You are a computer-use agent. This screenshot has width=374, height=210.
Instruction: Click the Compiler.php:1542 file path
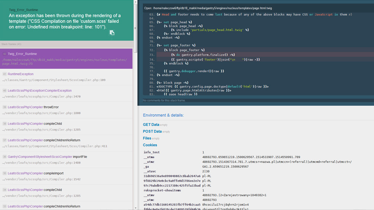coord(42,179)
